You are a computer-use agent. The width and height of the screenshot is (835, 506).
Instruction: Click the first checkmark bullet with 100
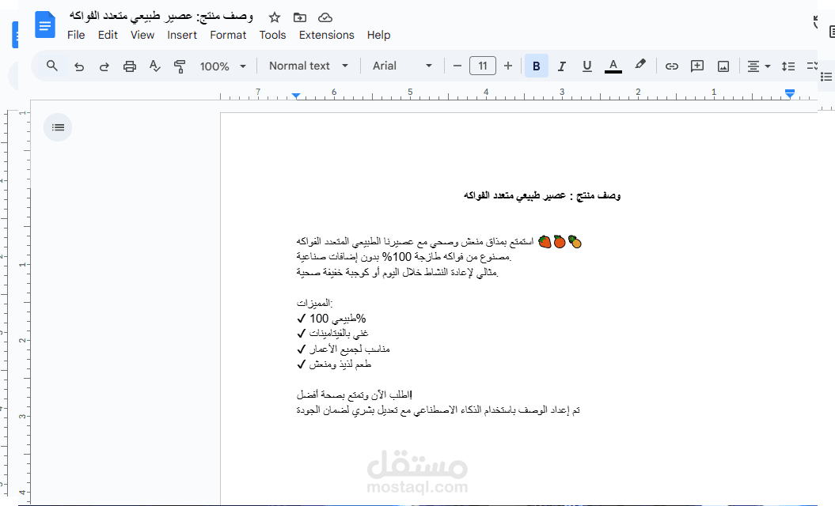click(x=332, y=319)
